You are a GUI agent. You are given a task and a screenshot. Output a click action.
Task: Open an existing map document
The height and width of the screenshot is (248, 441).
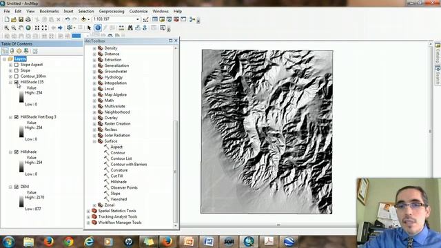pyautogui.click(x=14, y=19)
